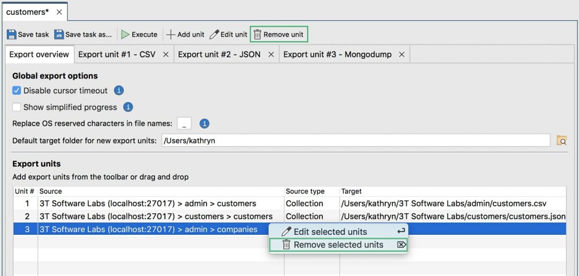Click the Target column header
The image size is (579, 276).
coord(453,191)
